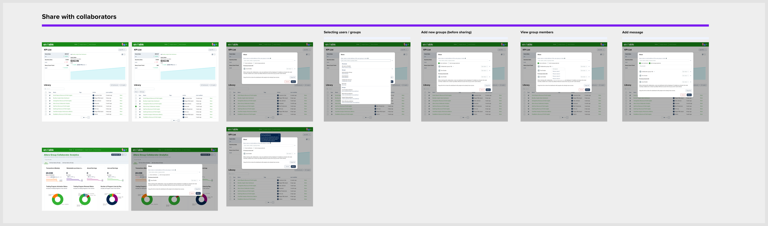Click plus icon beside input in third frame Share dialog
The height and width of the screenshot is (226, 768).
tap(295, 61)
